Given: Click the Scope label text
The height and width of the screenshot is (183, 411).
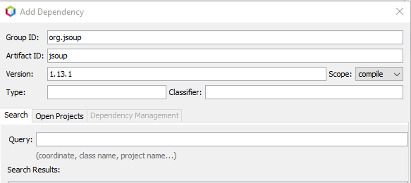Looking at the screenshot, I should 340,74.
